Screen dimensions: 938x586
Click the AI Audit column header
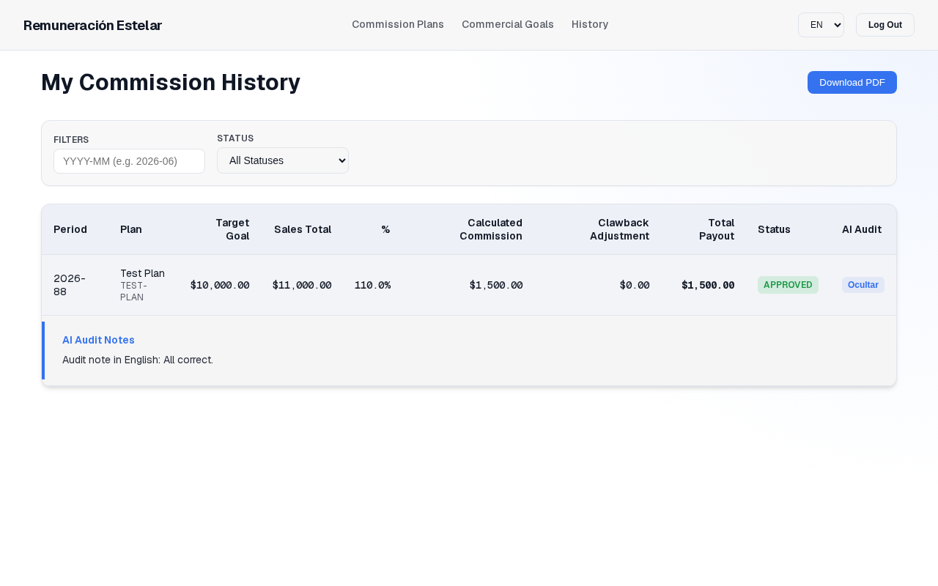[x=862, y=229]
